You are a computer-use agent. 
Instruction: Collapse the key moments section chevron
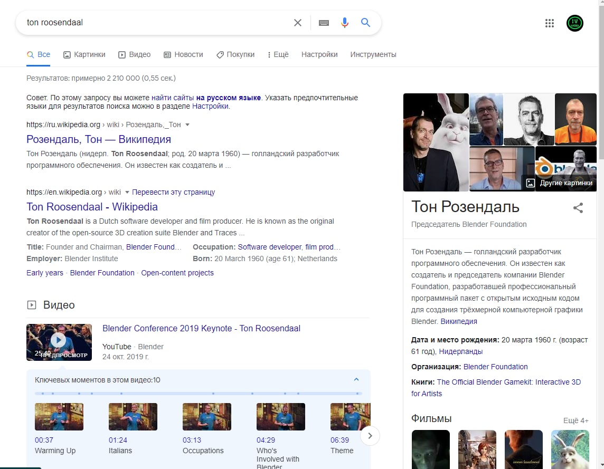(356, 380)
